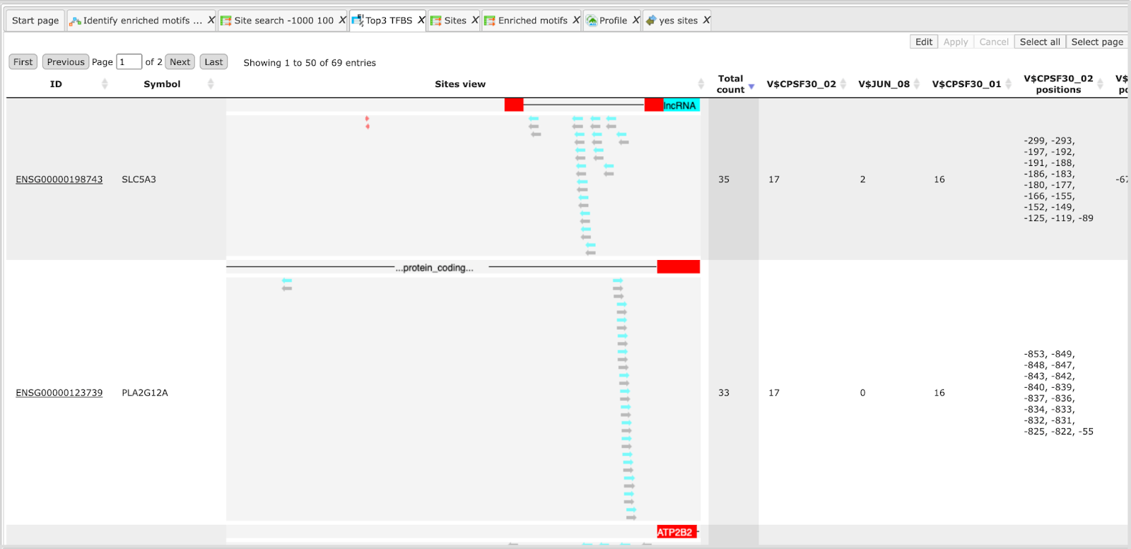Close the Enriched motifs tab
This screenshot has height=549, width=1131.
coord(576,20)
